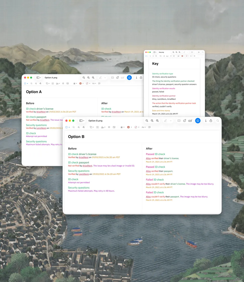Screen dimensions: 244x282
Task: Toggle Markup toolbar in Option A window
Action: pos(129,78)
